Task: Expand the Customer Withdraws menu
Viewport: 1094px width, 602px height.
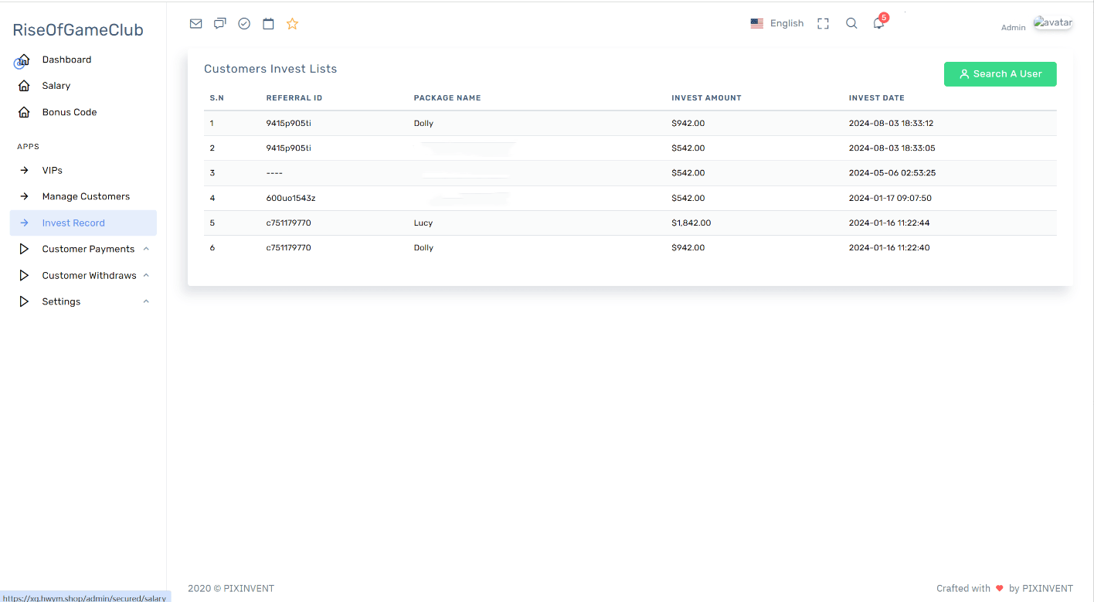Action: [x=89, y=275]
